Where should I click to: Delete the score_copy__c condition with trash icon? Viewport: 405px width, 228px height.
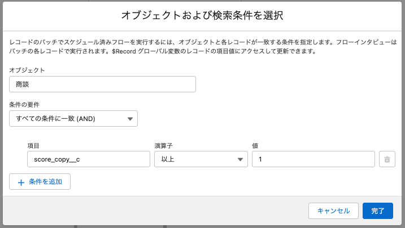(387, 159)
